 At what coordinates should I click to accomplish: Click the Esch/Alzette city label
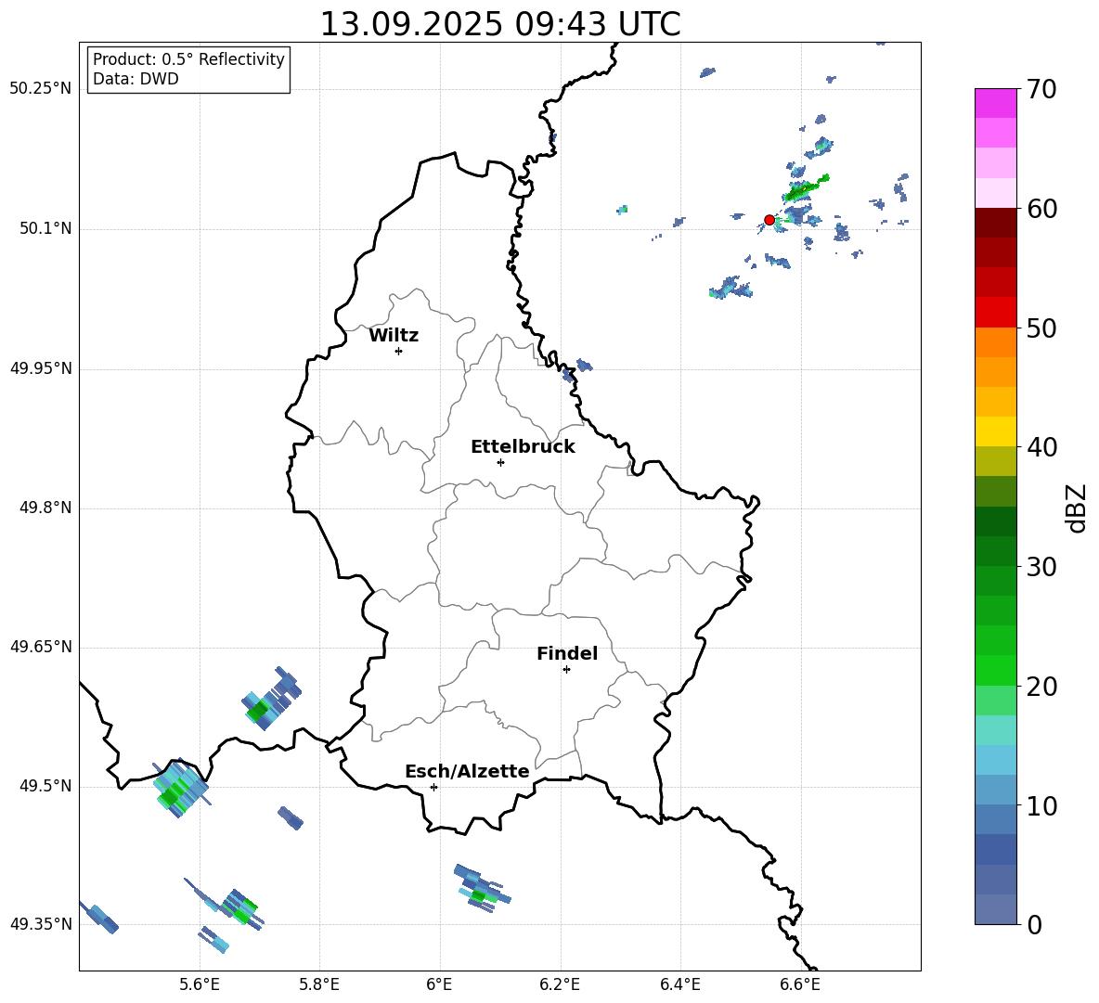[467, 772]
